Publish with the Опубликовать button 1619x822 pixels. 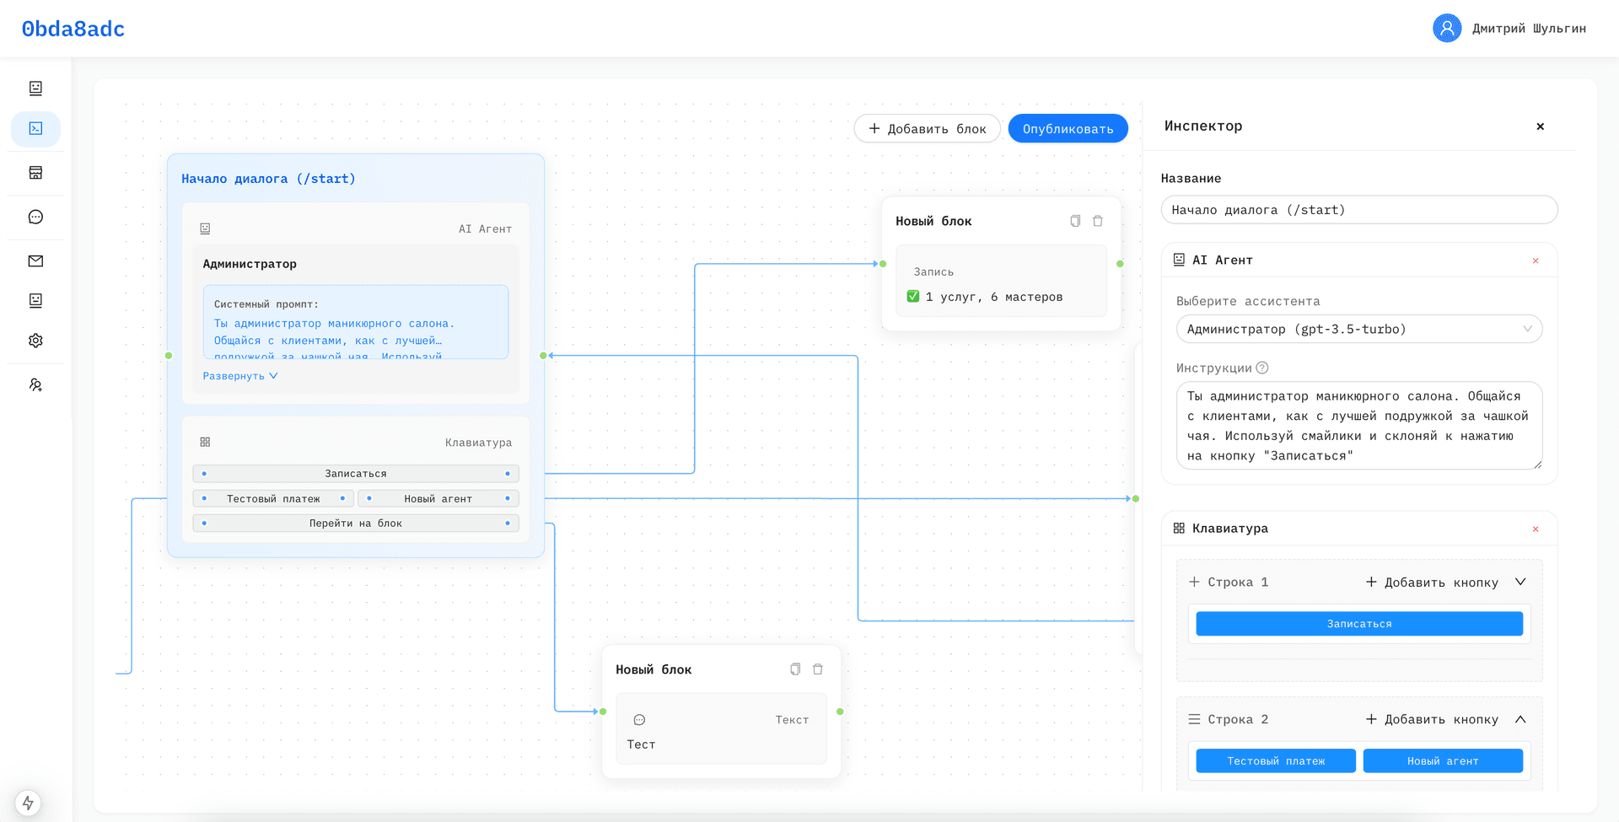click(x=1068, y=128)
